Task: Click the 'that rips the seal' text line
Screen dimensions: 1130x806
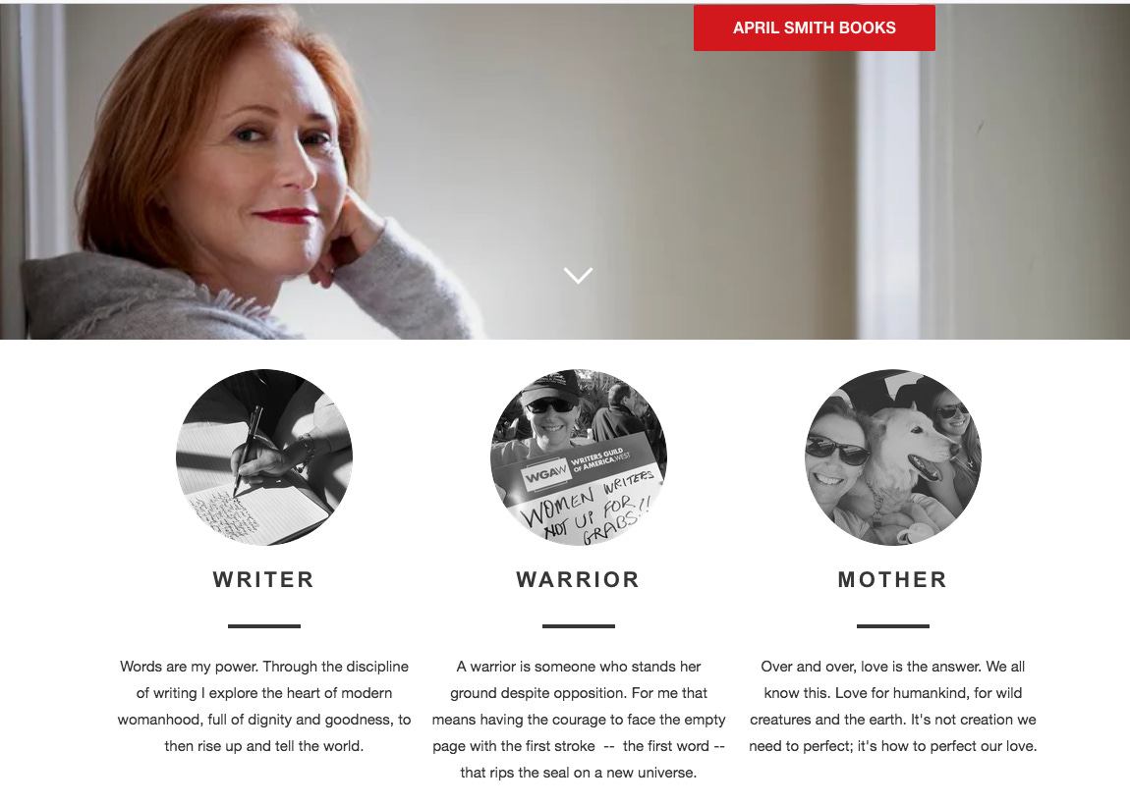Action: point(578,773)
